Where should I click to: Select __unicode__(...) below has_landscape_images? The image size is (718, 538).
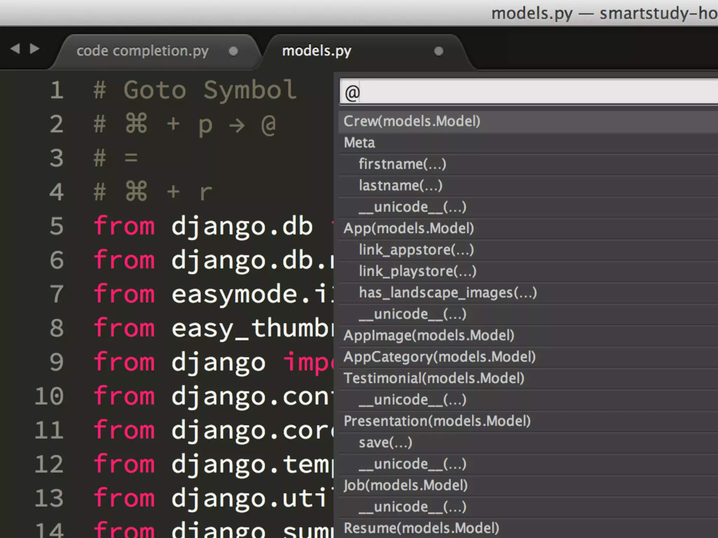pyautogui.click(x=528, y=314)
